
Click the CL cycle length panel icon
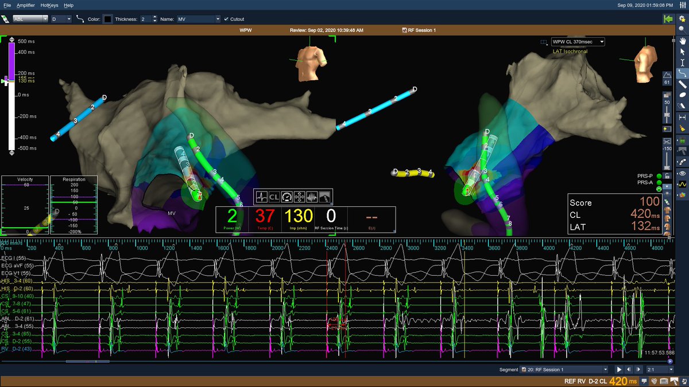click(274, 197)
